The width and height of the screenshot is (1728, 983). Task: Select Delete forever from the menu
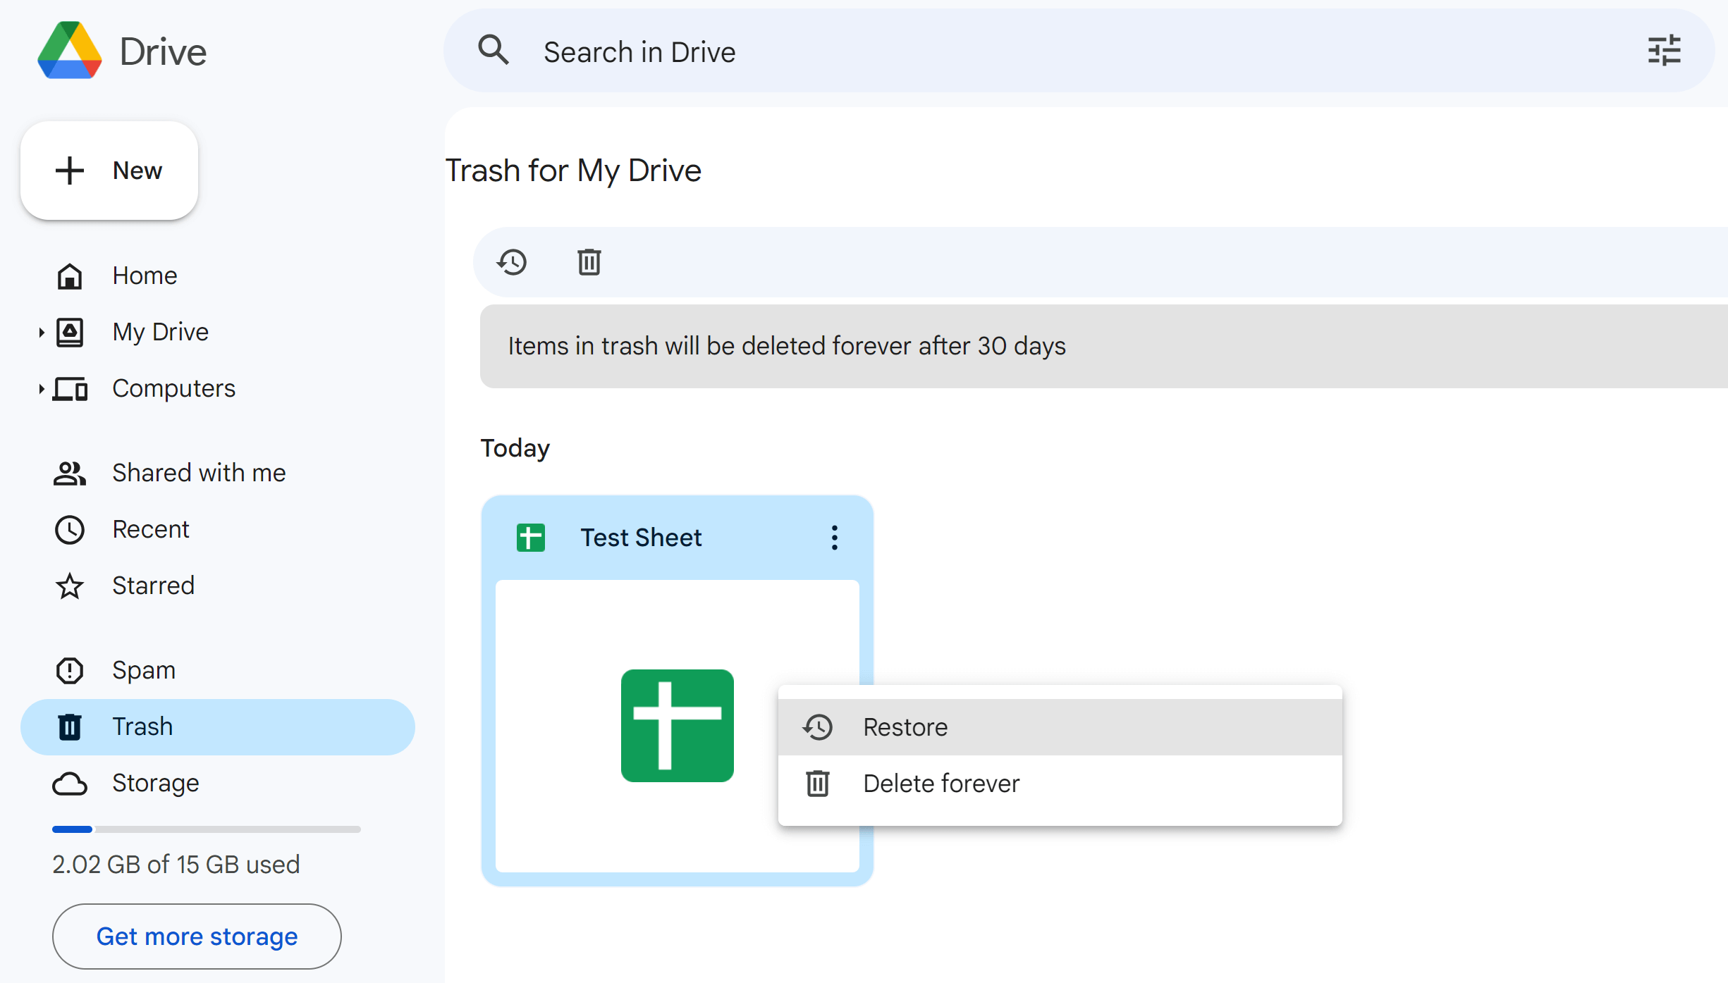click(x=940, y=783)
